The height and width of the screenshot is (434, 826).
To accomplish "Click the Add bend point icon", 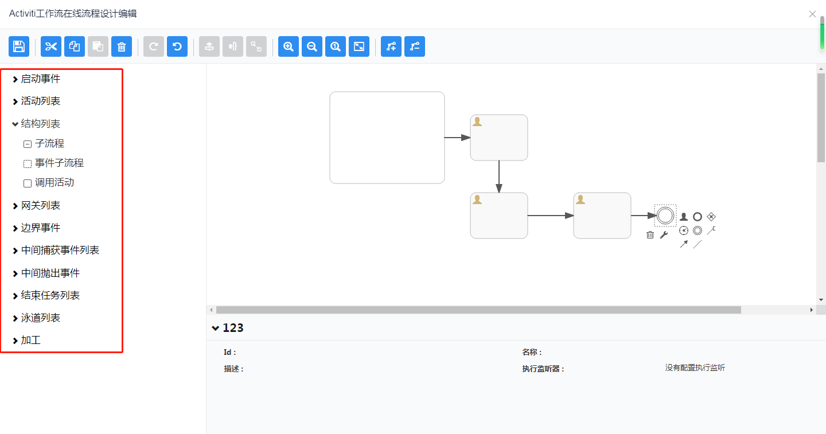I will point(391,46).
